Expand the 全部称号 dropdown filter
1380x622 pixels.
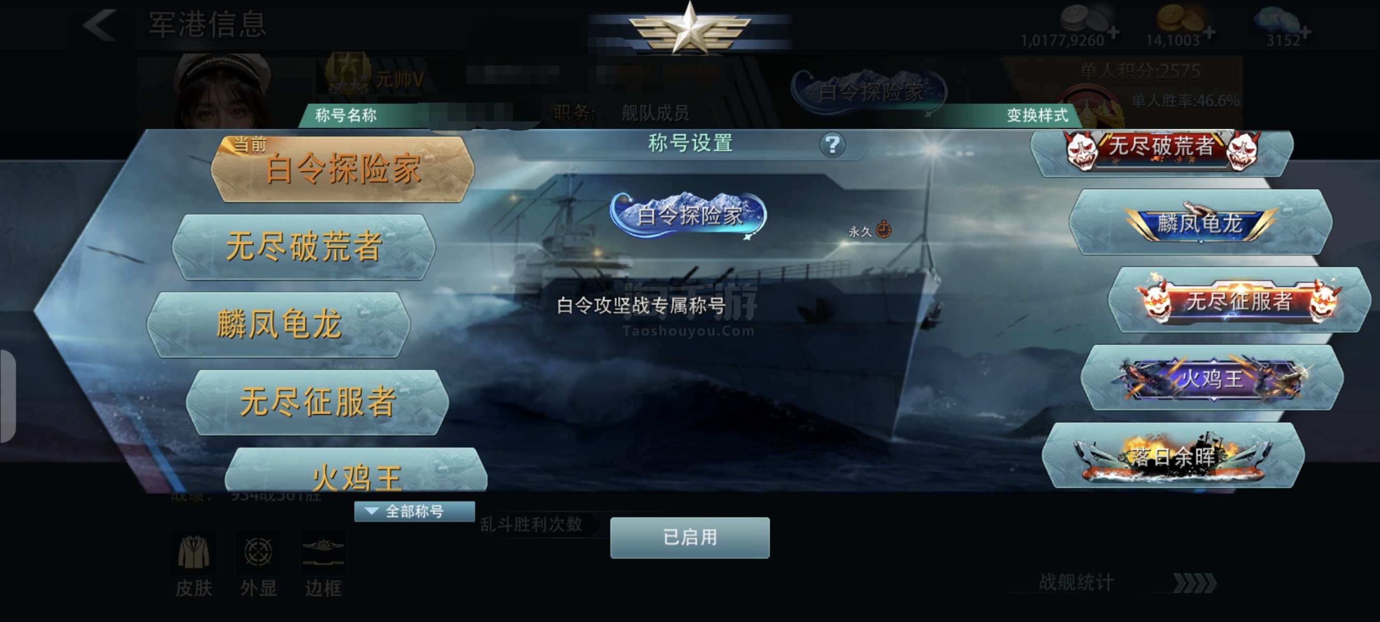pos(414,511)
